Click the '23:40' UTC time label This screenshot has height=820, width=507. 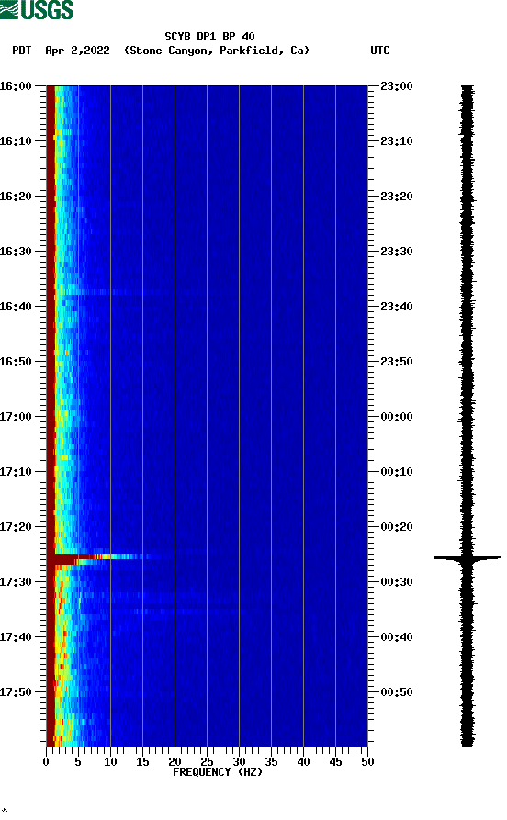(397, 307)
